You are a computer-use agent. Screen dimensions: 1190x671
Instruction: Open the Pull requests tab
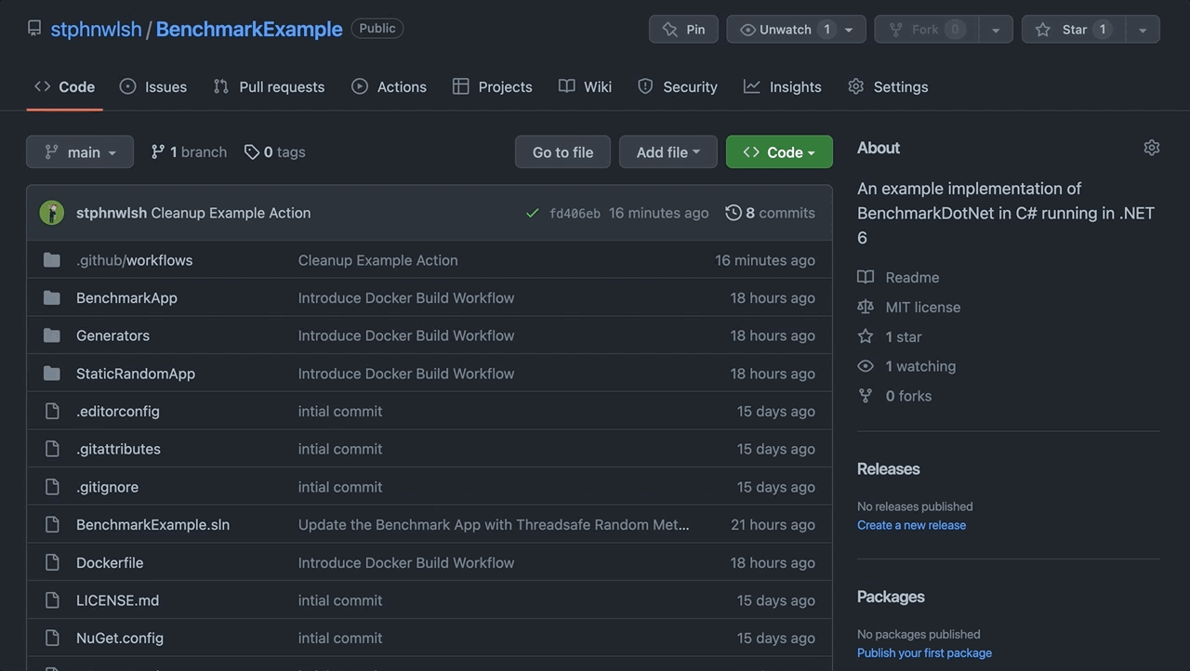269,86
